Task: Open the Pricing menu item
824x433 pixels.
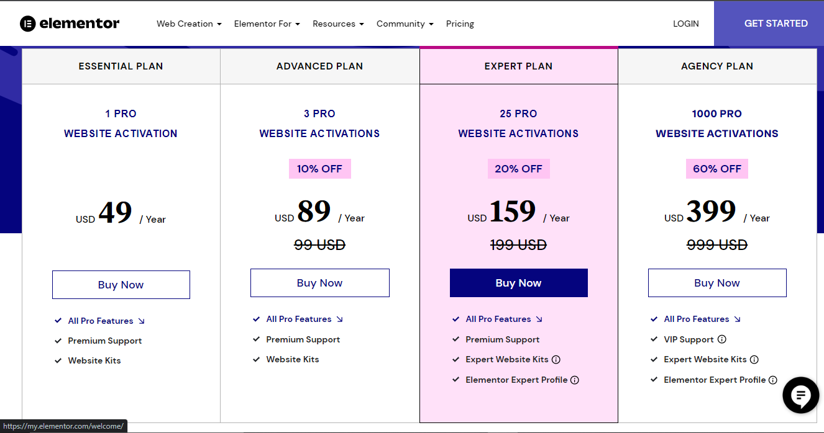Action: coord(460,24)
